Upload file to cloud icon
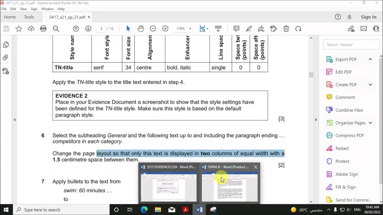This screenshot has height=215, width=383. (31, 29)
